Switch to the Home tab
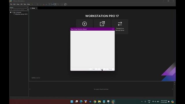This screenshot has width=185, height=104. click(x=33, y=8)
